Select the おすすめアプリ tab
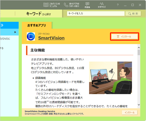146x121 pixels. pos(36,25)
